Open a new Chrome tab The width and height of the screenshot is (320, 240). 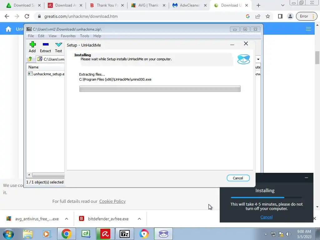point(258,5)
